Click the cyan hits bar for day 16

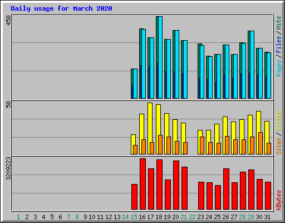[144, 64]
